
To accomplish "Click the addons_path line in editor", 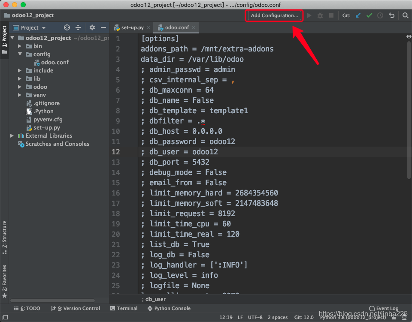I will pos(207,49).
